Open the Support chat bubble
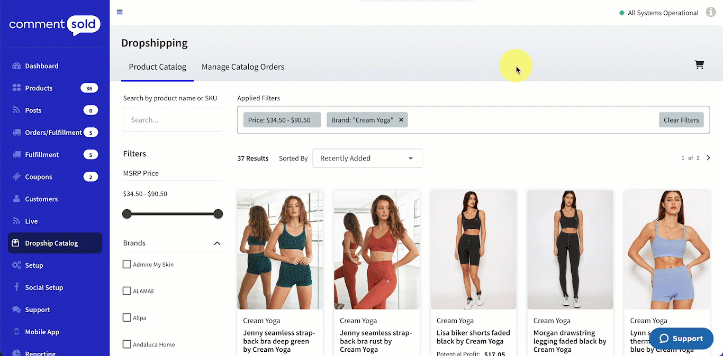The image size is (723, 356). point(681,339)
